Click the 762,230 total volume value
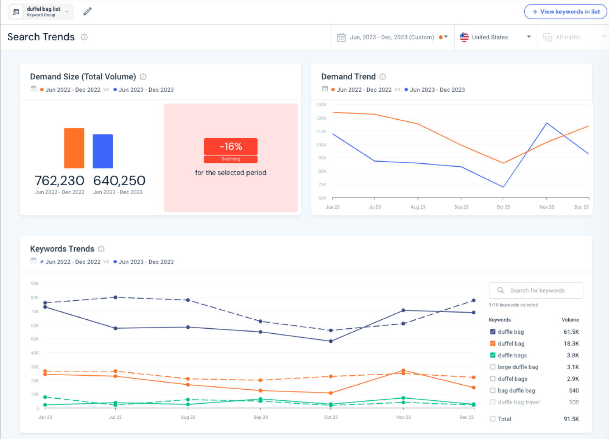Image resolution: width=609 pixels, height=439 pixels. point(60,181)
